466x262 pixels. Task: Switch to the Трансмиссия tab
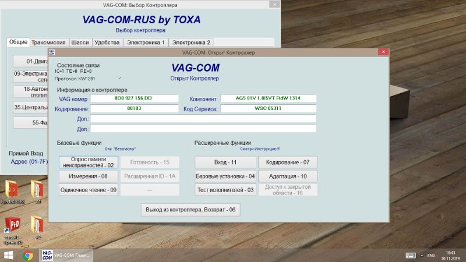tap(48, 43)
